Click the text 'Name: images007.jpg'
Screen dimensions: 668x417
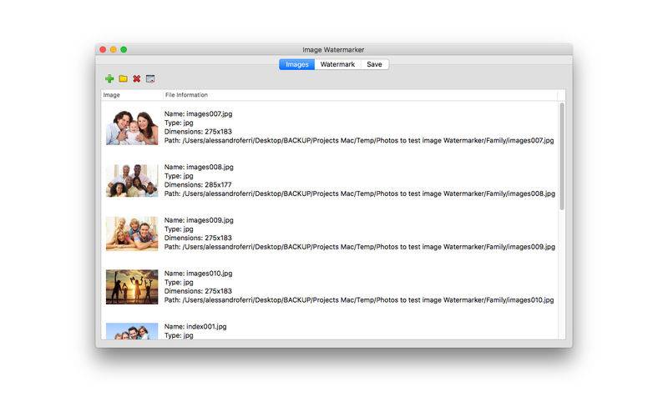point(198,113)
